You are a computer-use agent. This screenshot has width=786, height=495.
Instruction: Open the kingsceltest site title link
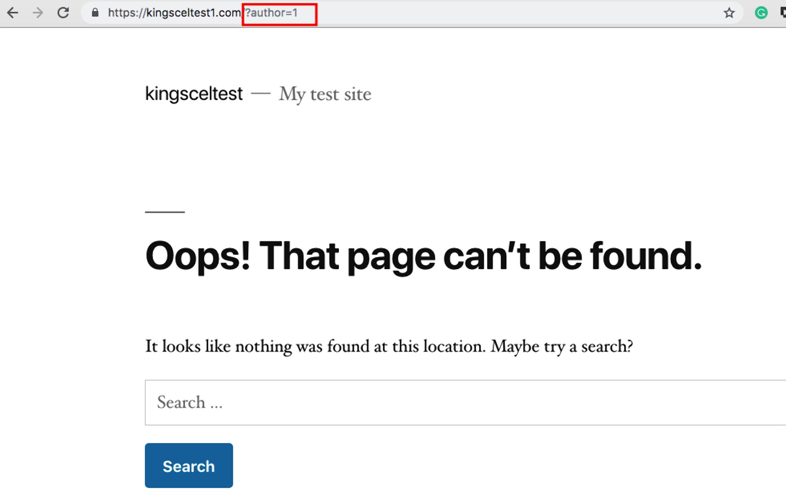194,94
